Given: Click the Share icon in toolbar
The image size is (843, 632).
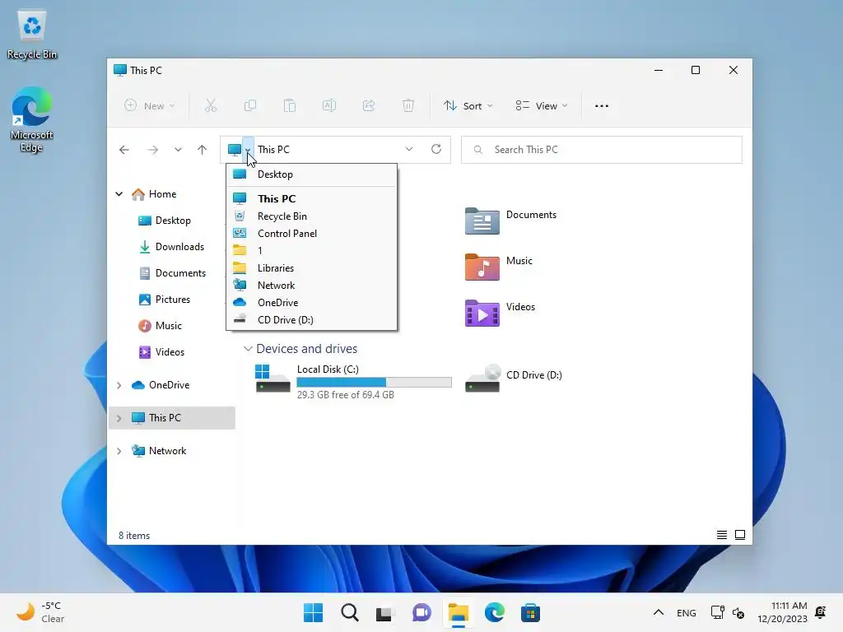Looking at the screenshot, I should [369, 106].
